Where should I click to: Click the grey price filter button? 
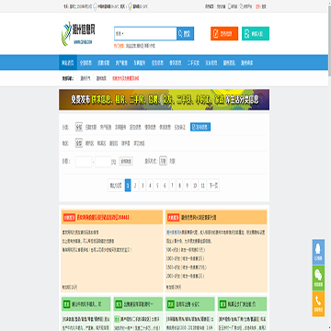pos(126,162)
